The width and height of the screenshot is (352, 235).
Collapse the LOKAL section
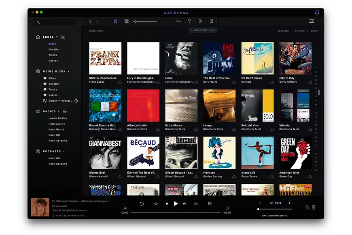(x=57, y=37)
